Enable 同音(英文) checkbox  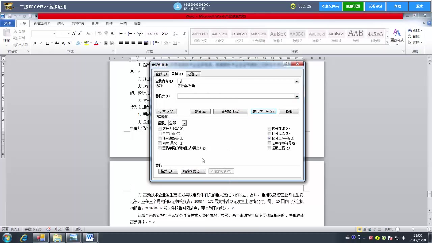160,143
